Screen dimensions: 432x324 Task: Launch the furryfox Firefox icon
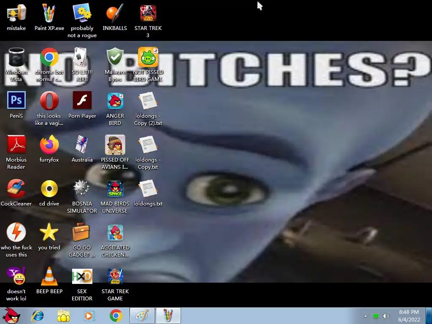(49, 144)
